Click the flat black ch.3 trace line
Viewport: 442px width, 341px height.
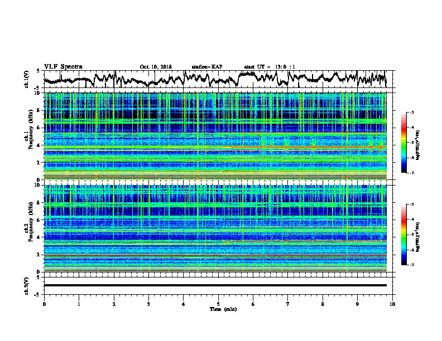pyautogui.click(x=215, y=285)
